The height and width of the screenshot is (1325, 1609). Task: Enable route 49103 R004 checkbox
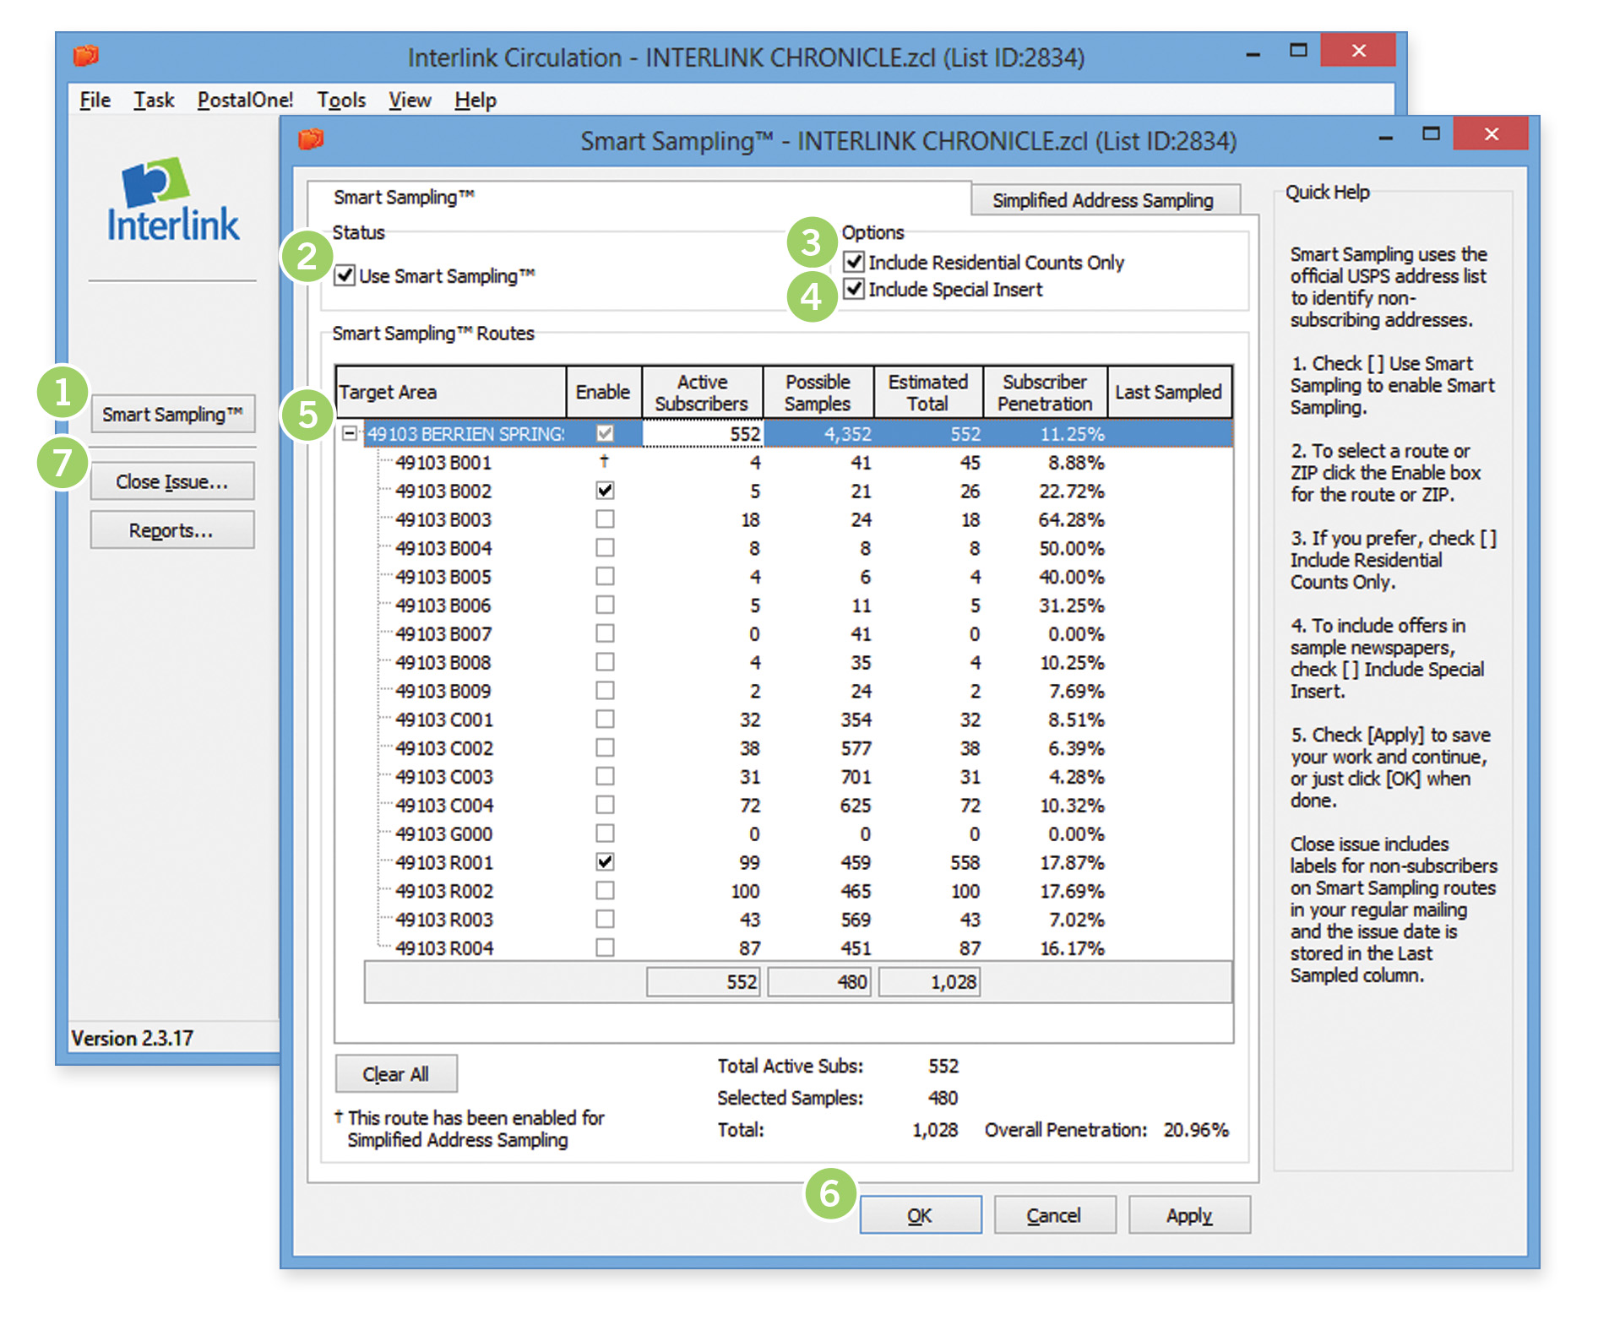coord(605,948)
